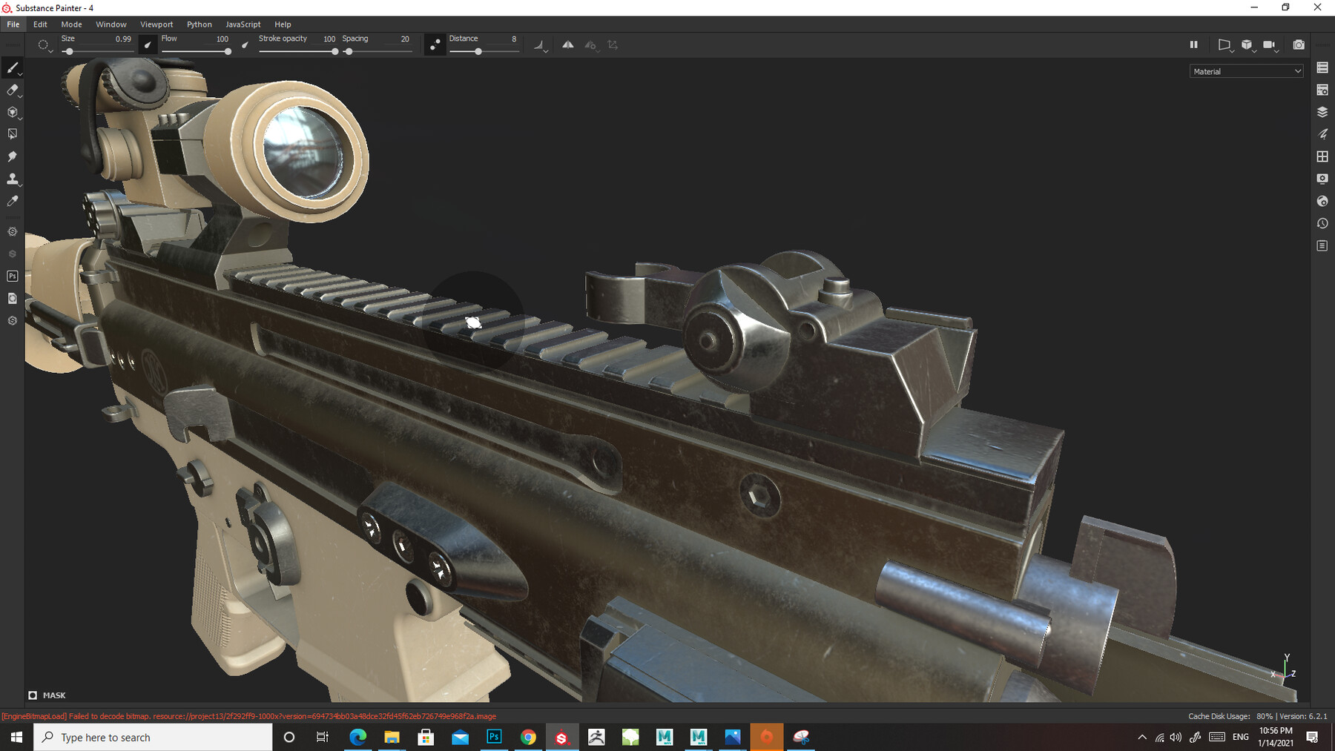
Task: Open the Material view mode dropdown
Action: point(1246,71)
